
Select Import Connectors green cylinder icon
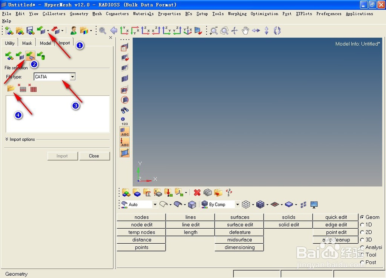tap(41, 56)
